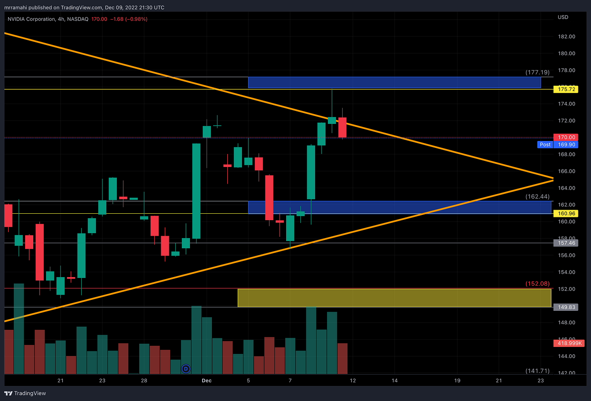Viewport: 591px width, 401px height.
Task: Click the 12 date on time axis
Action: pos(353,381)
